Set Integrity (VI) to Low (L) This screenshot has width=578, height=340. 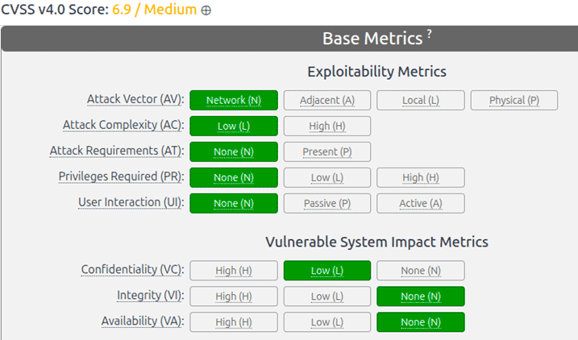tap(327, 296)
